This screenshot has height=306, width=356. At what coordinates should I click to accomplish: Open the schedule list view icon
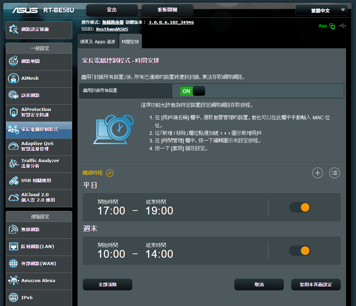[334, 173]
